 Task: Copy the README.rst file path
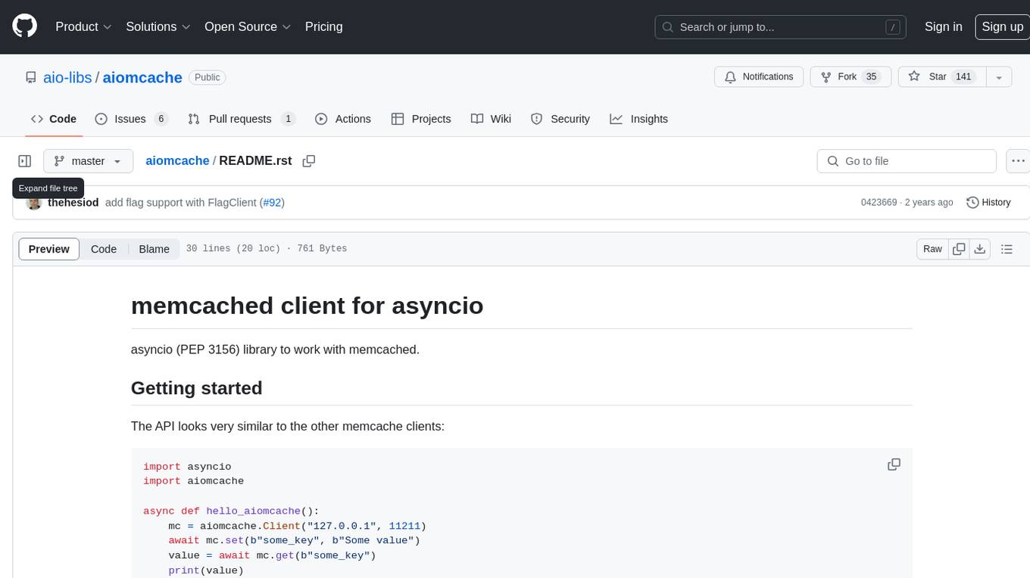(308, 161)
